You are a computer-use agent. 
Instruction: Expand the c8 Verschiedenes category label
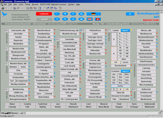(134, 62)
